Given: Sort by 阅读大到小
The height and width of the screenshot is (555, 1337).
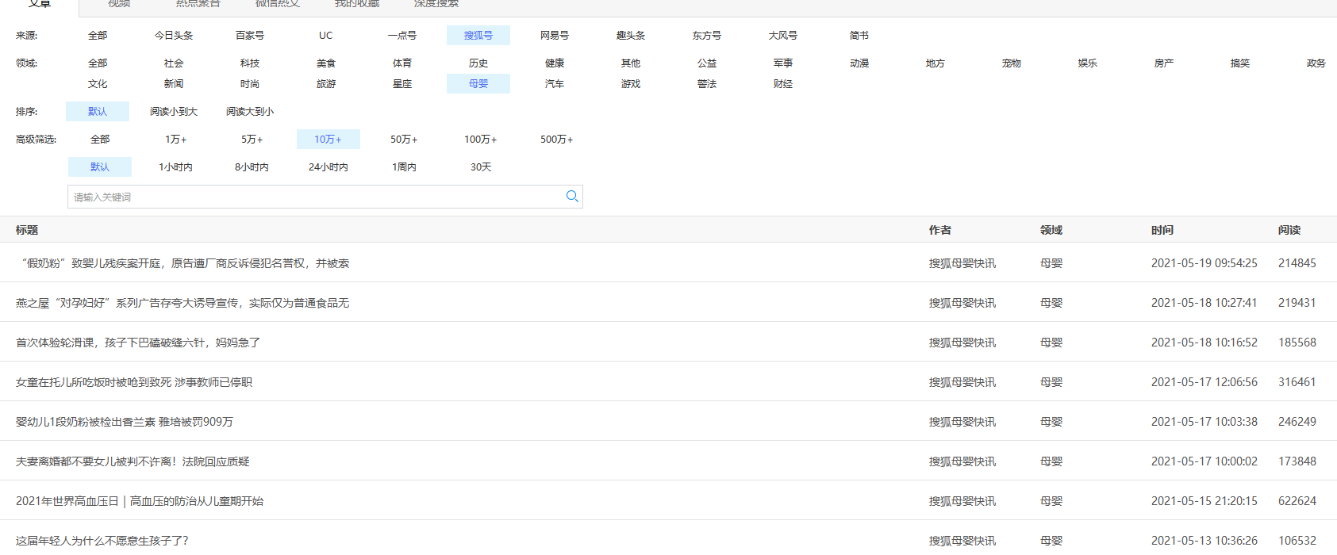Looking at the screenshot, I should 250,112.
